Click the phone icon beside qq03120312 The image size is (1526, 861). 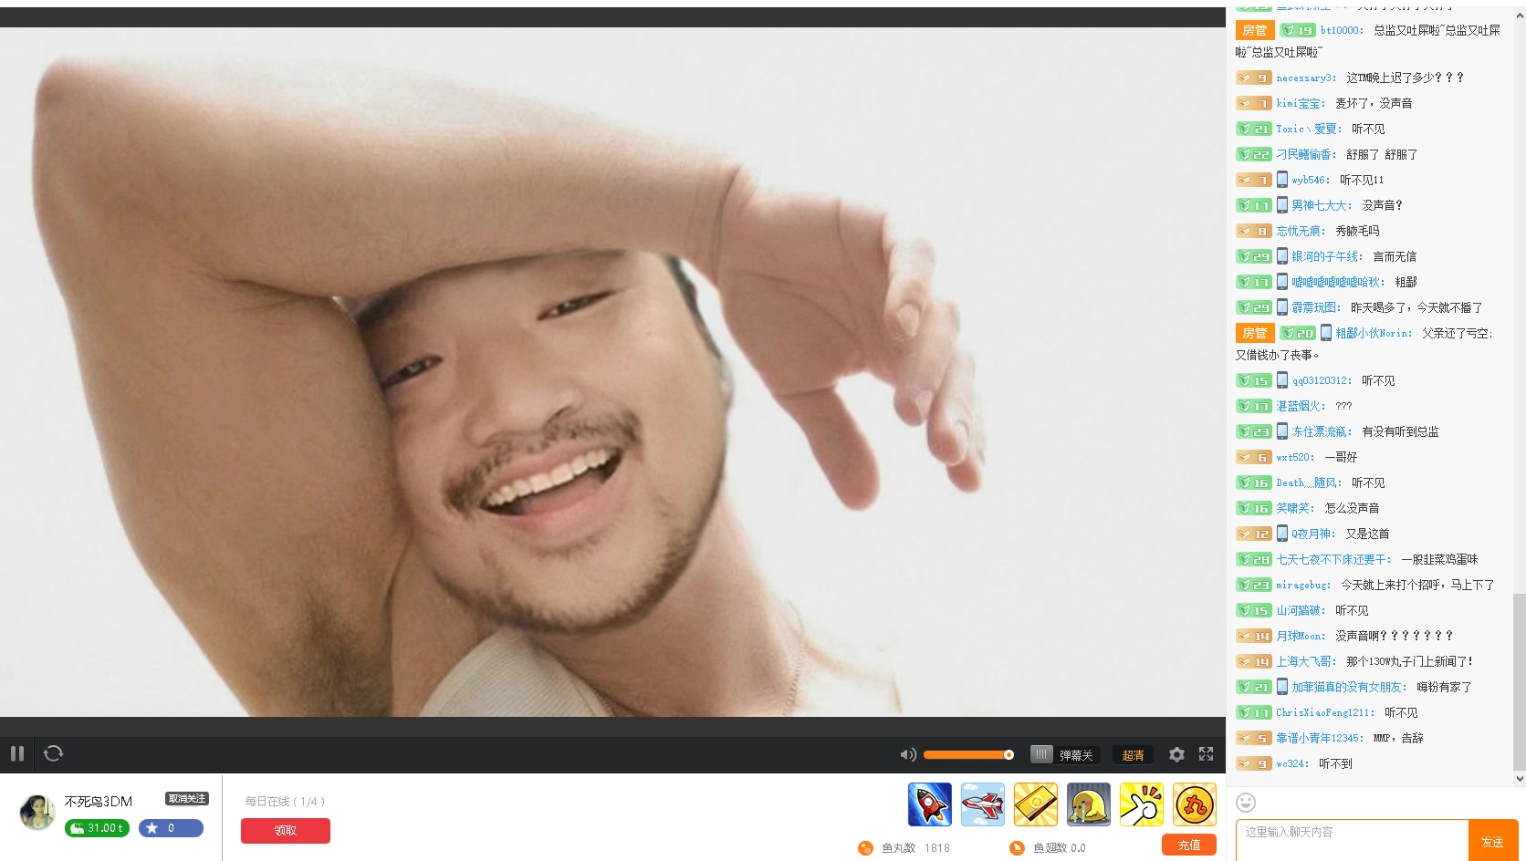[1282, 380]
